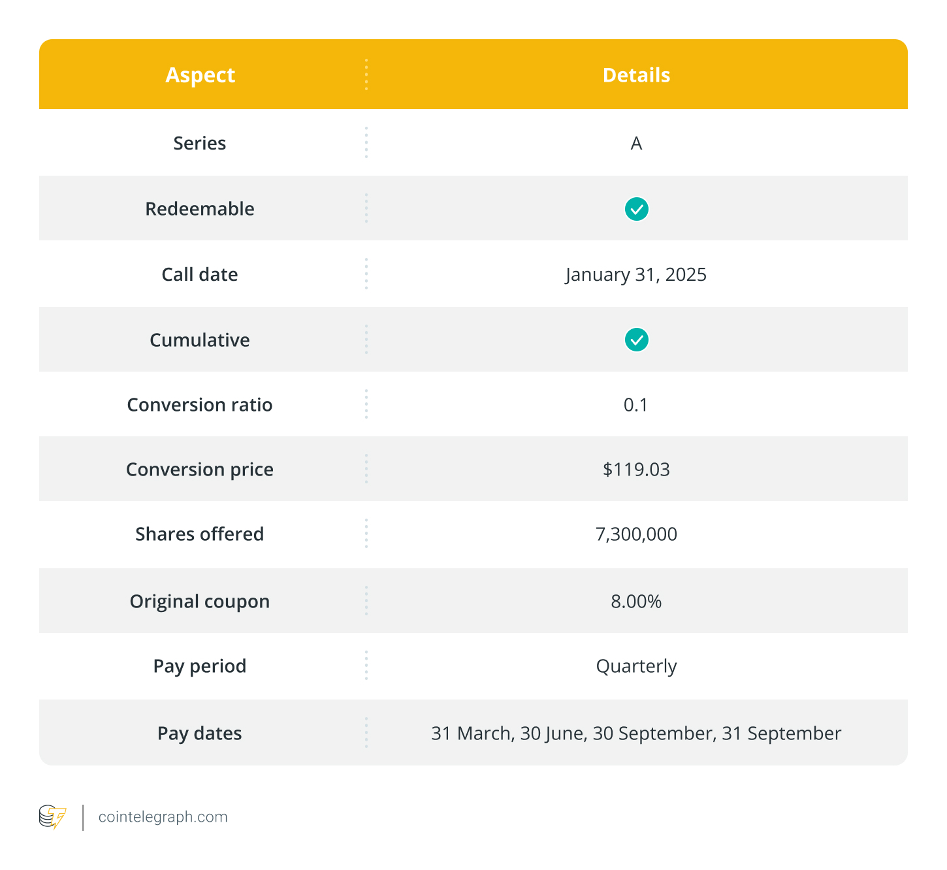Click the Call date label
The width and height of the screenshot is (947, 870).
tap(200, 274)
